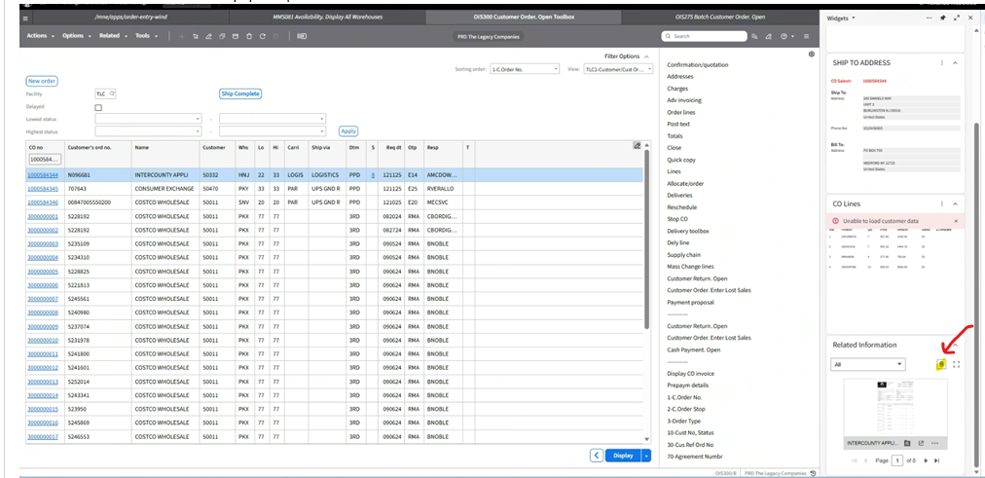Open the Widgets panel more-options ellipsis

[x=930, y=18]
